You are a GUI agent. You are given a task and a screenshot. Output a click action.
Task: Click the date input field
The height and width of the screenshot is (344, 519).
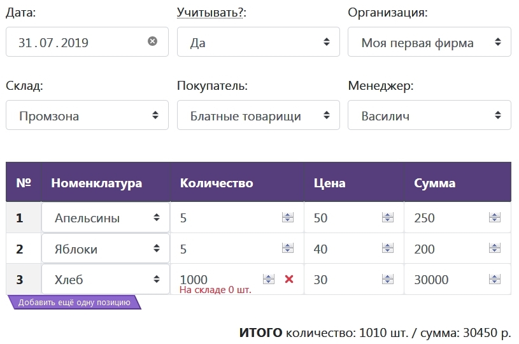(x=76, y=43)
